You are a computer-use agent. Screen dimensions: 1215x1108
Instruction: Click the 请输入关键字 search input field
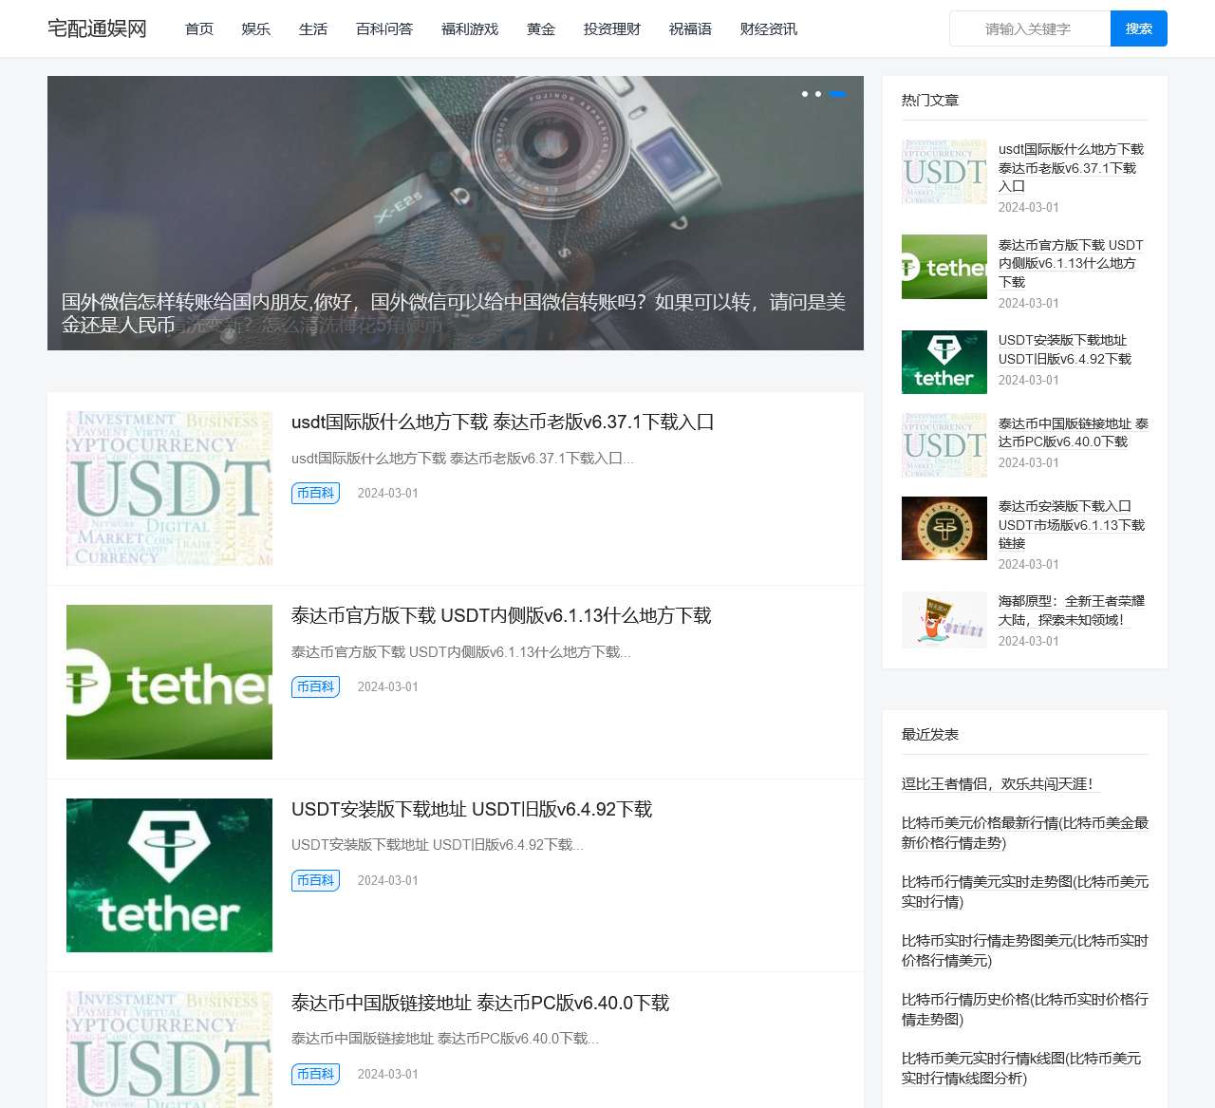[x=1029, y=28]
